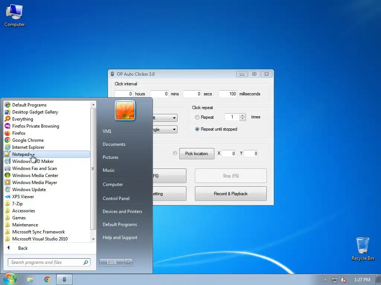Click the Lock button
Viewport: 381px width, 285px height.
112,262
